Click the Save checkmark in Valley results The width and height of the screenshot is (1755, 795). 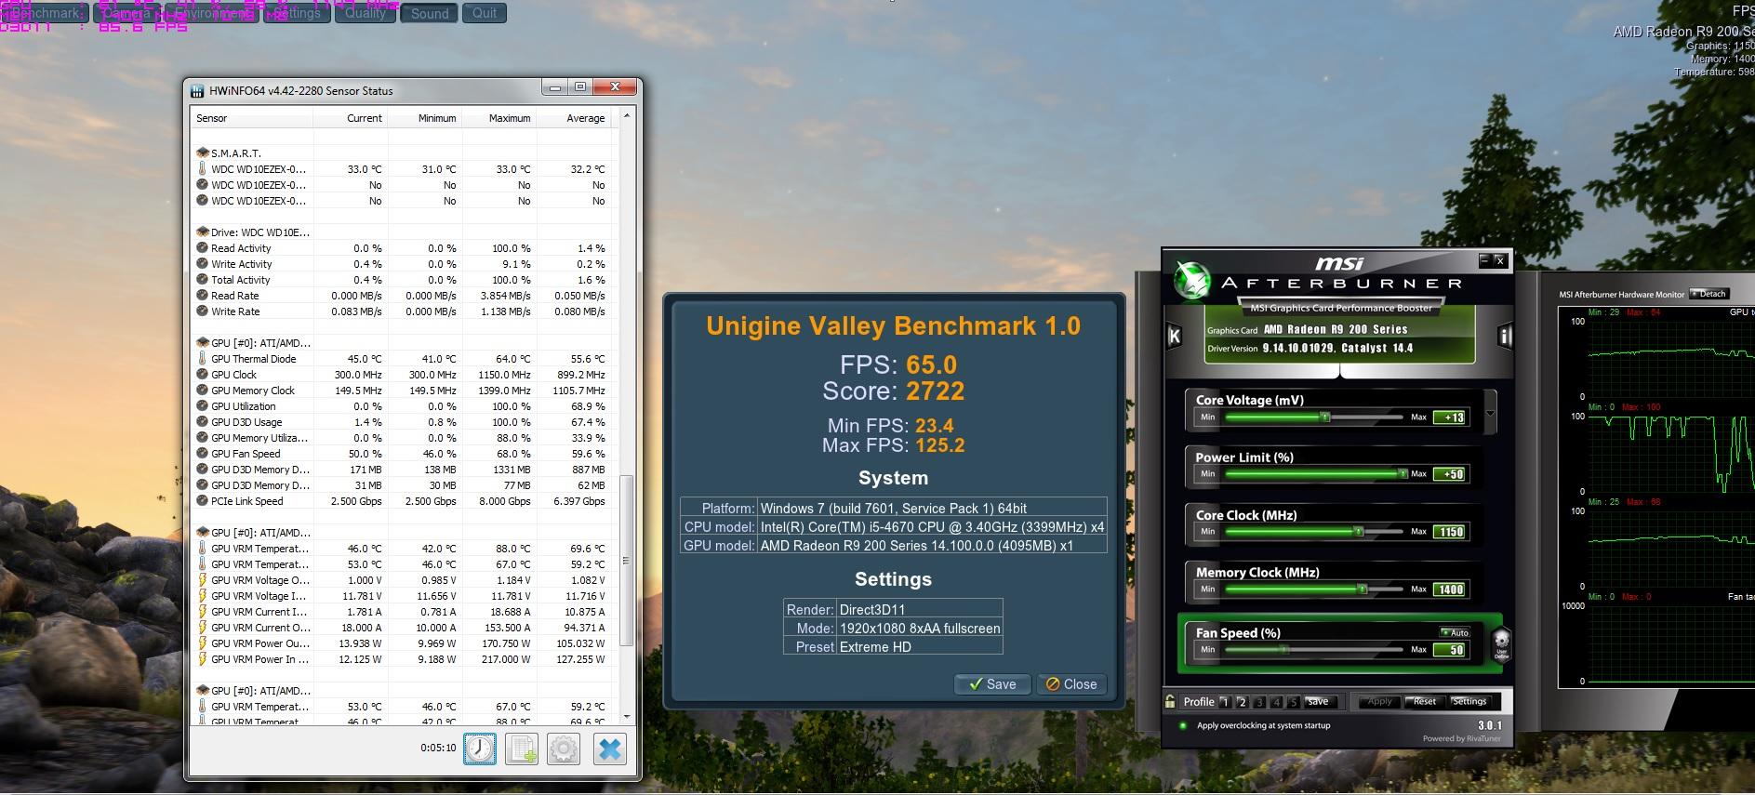click(976, 684)
